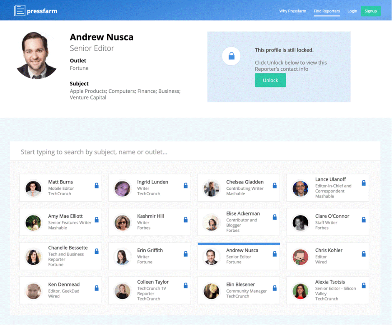
Task: Click the Pressfarm logo icon
Action: (x=20, y=11)
